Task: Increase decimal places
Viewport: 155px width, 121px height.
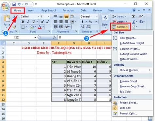Action: [x=83, y=27]
